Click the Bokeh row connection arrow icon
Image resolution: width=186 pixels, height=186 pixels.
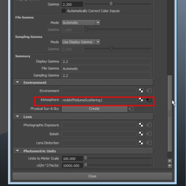click(x=149, y=134)
